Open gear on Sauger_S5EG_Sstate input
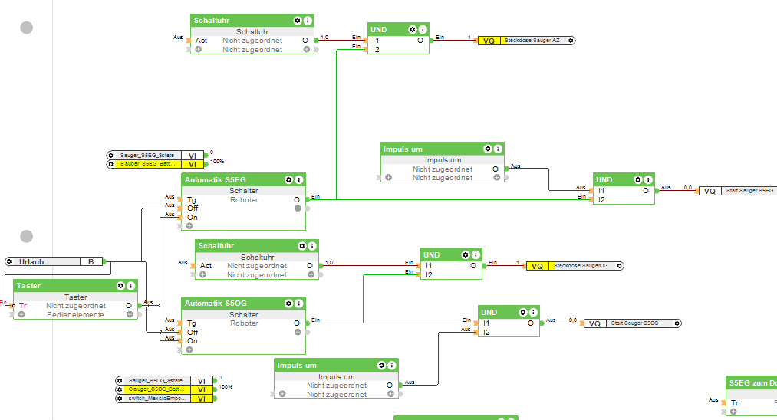Viewport: 777px width, 420px height. pos(111,156)
